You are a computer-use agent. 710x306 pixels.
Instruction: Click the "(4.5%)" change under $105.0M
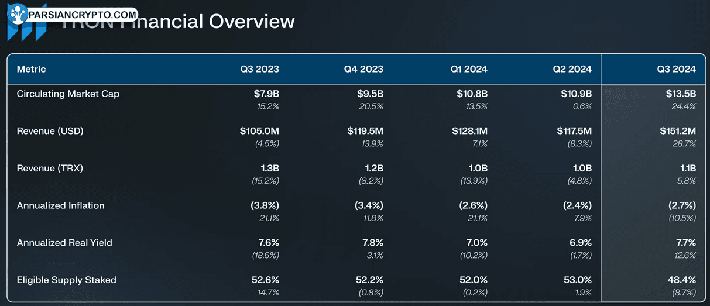pos(266,144)
